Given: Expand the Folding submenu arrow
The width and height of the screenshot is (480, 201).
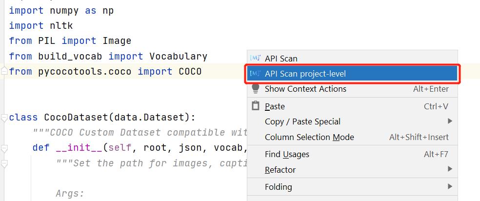Looking at the screenshot, I should click(450, 186).
